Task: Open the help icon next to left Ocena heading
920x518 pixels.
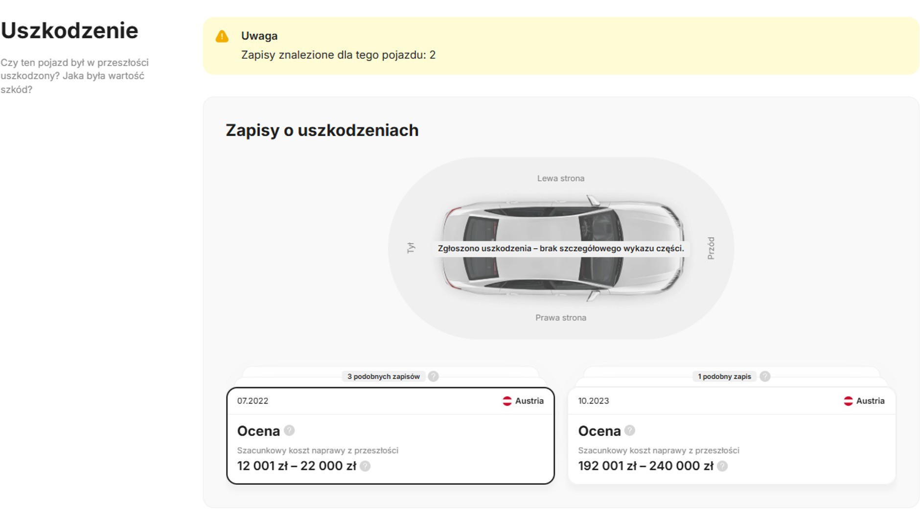Action: 288,431
